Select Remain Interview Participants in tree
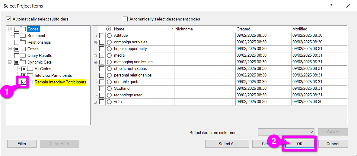Viewport: 357px width, 156px height. pyautogui.click(x=60, y=82)
